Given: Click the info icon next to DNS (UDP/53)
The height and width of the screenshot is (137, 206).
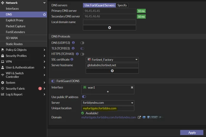Looking at the screenshot, I should 73,42.
